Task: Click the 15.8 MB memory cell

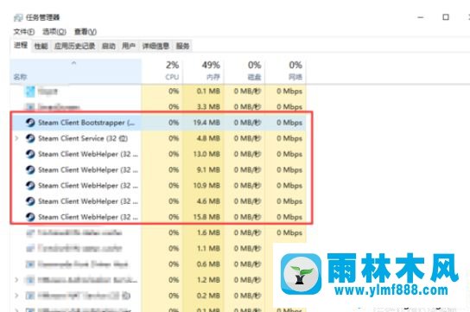Action: coord(203,217)
